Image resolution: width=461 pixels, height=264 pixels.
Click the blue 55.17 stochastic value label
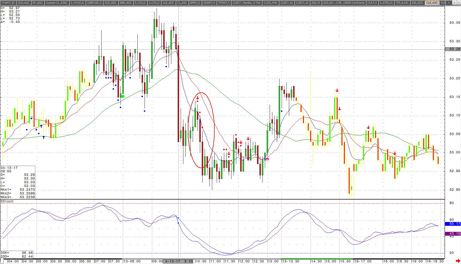453,224
